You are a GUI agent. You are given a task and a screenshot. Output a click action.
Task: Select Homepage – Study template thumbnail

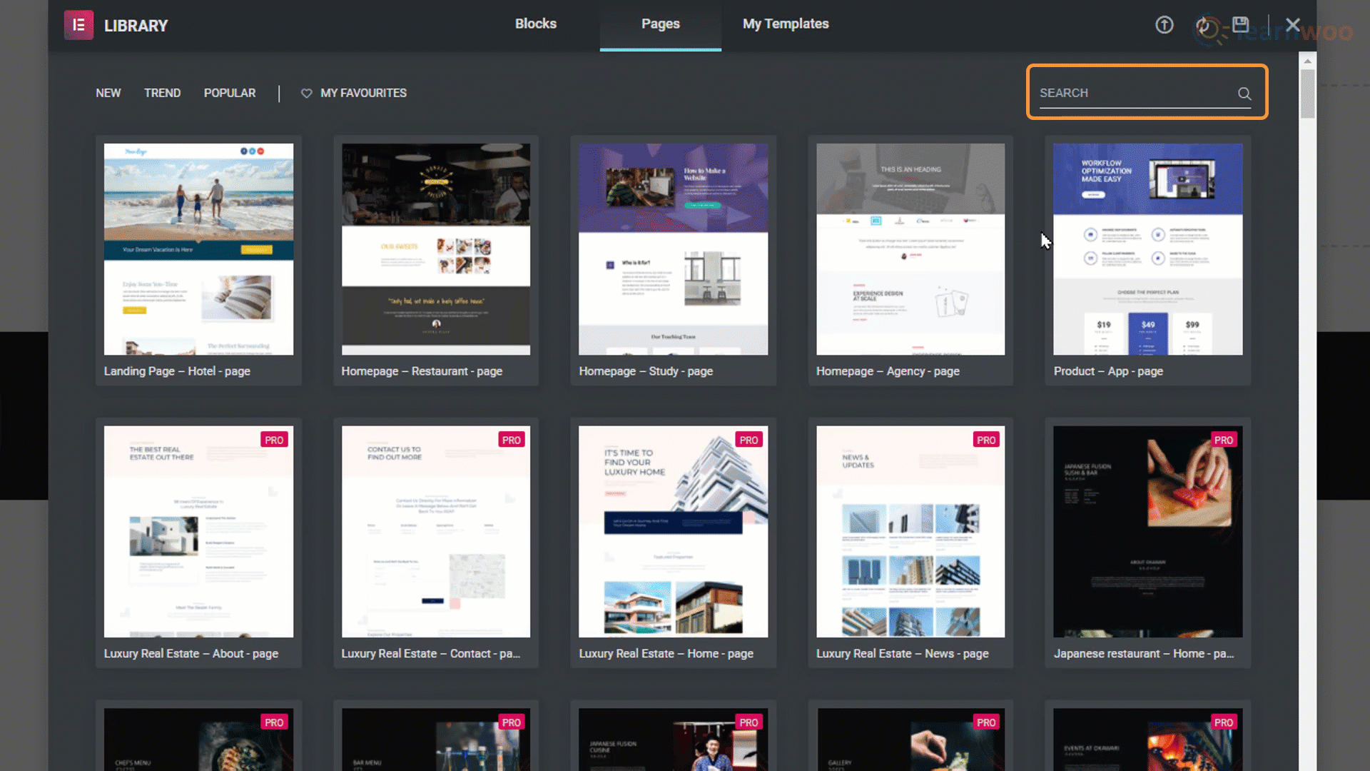tap(673, 249)
